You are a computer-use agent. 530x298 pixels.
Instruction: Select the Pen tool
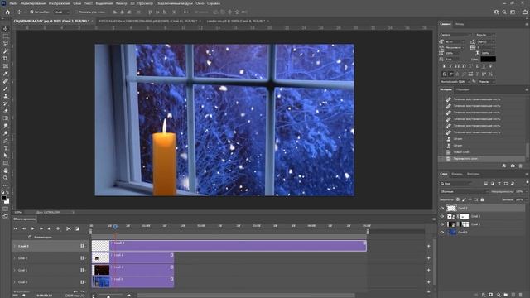click(x=6, y=141)
